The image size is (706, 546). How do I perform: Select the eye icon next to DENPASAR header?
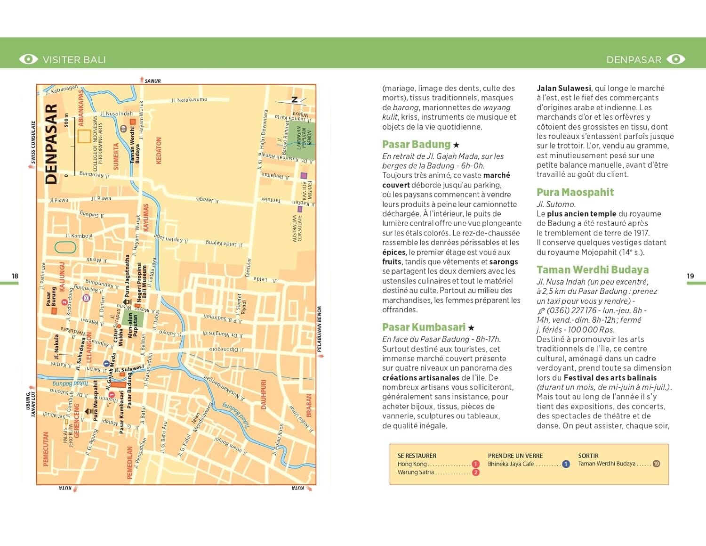click(676, 59)
